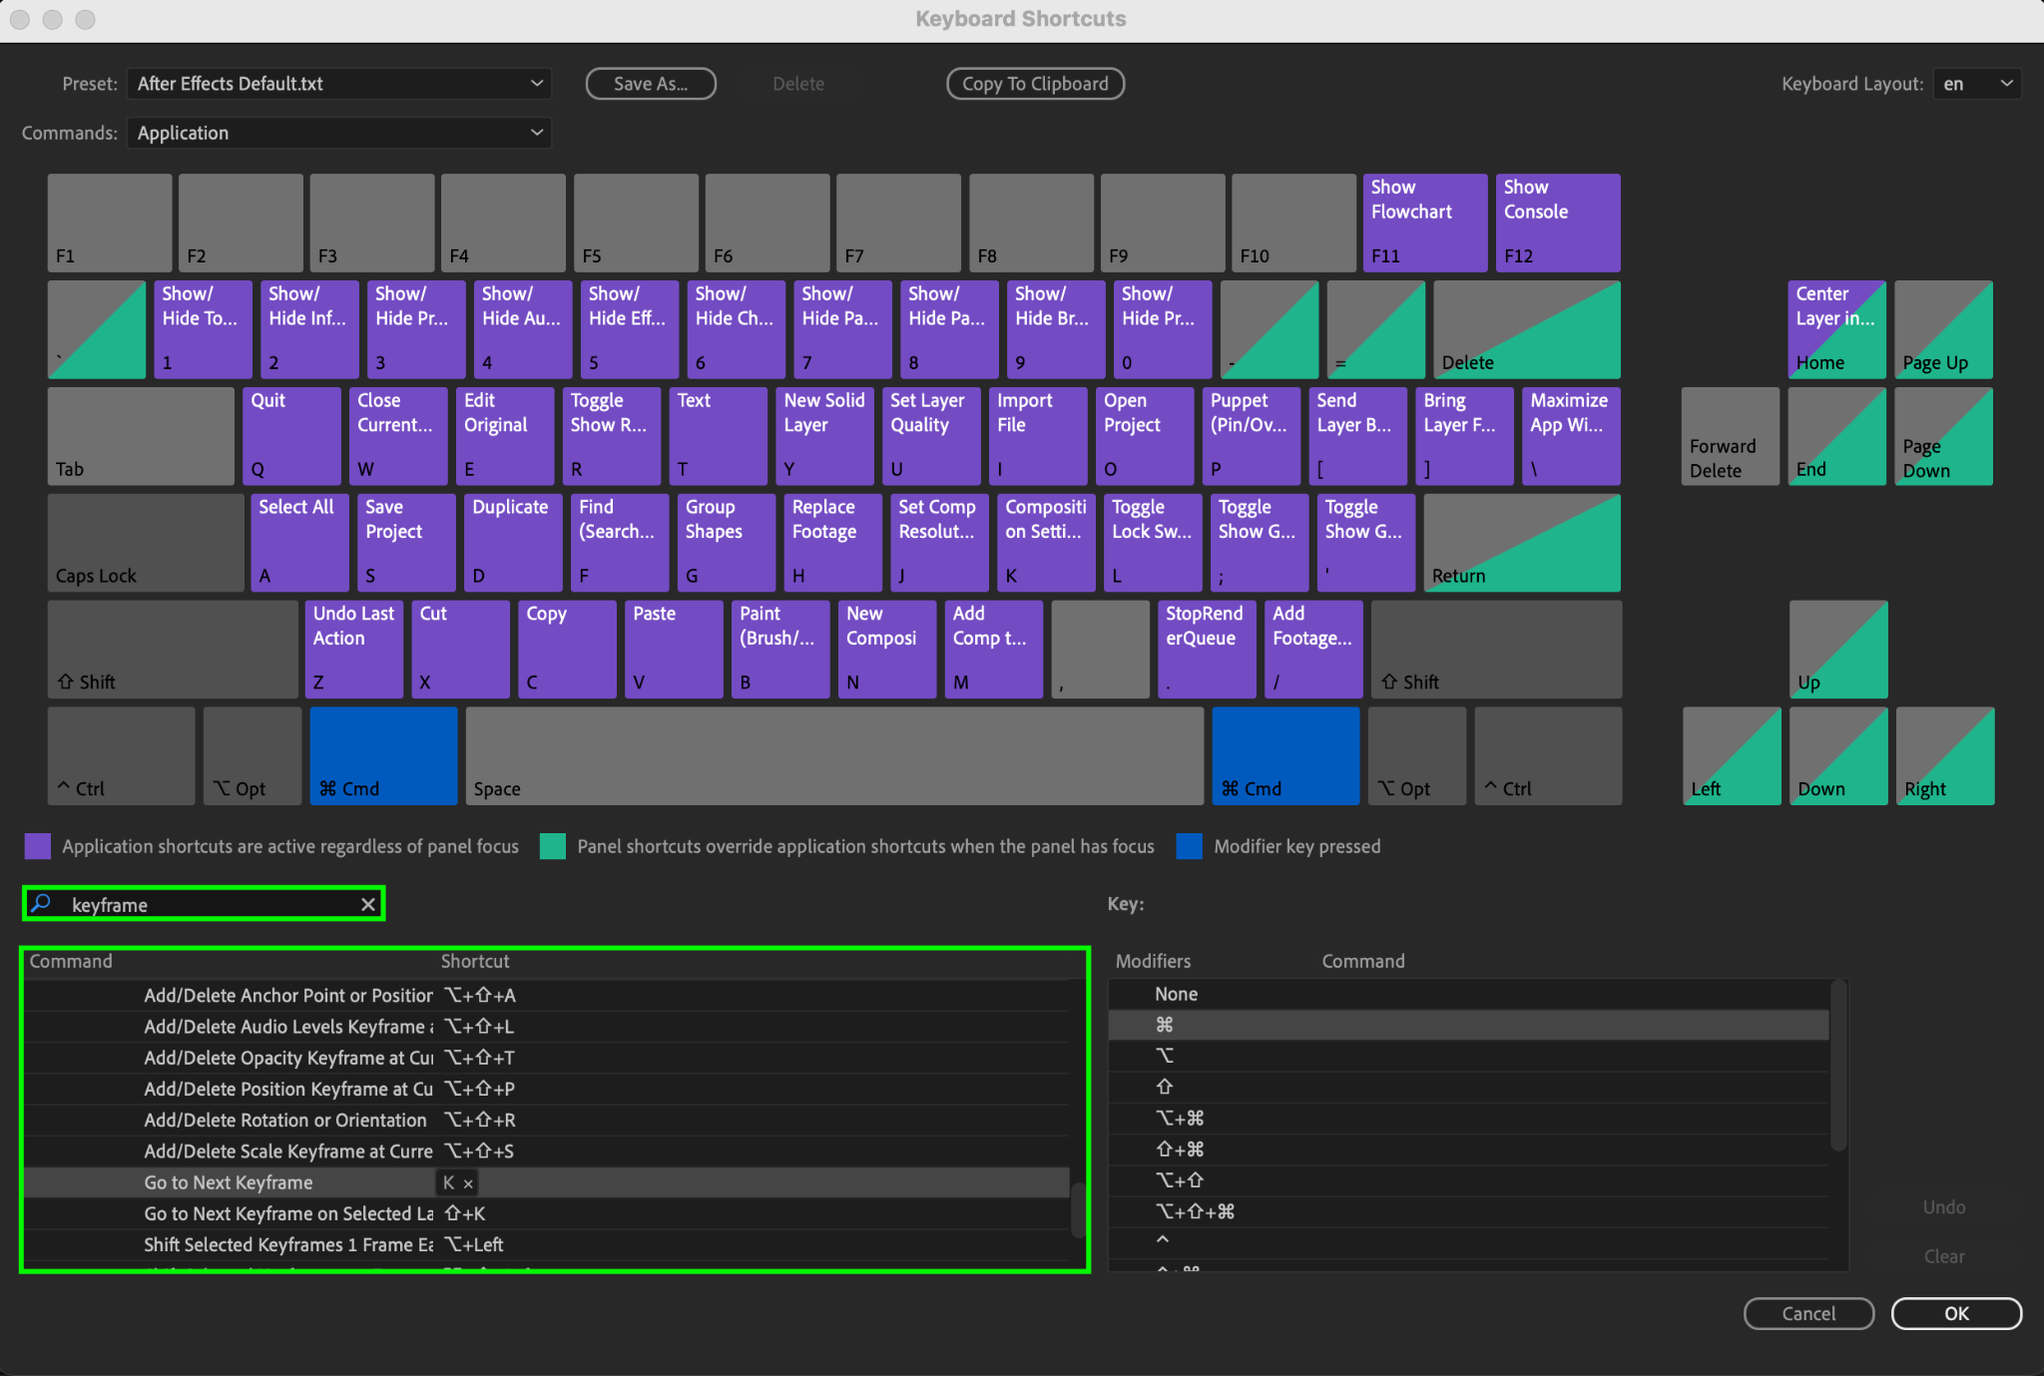Click the StopRenderQueue period key
The width and height of the screenshot is (2044, 1376).
pos(1206,649)
